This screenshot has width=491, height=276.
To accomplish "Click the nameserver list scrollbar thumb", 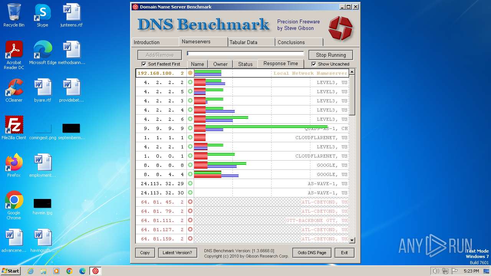I will (352, 95).
